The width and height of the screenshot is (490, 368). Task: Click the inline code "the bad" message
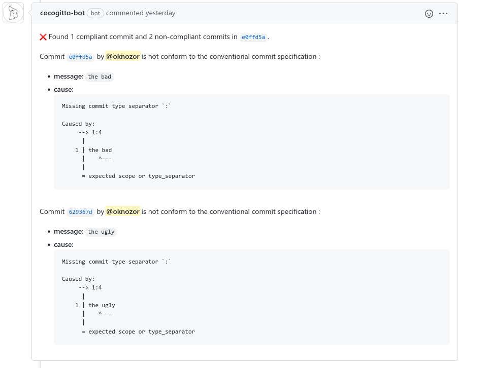[x=100, y=77]
